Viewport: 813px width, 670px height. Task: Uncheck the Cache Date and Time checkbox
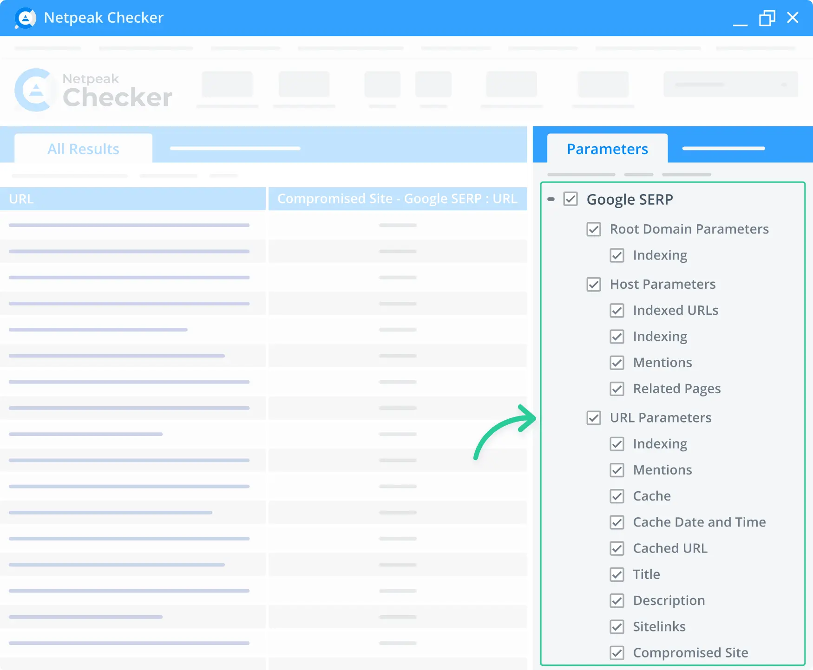[617, 522]
